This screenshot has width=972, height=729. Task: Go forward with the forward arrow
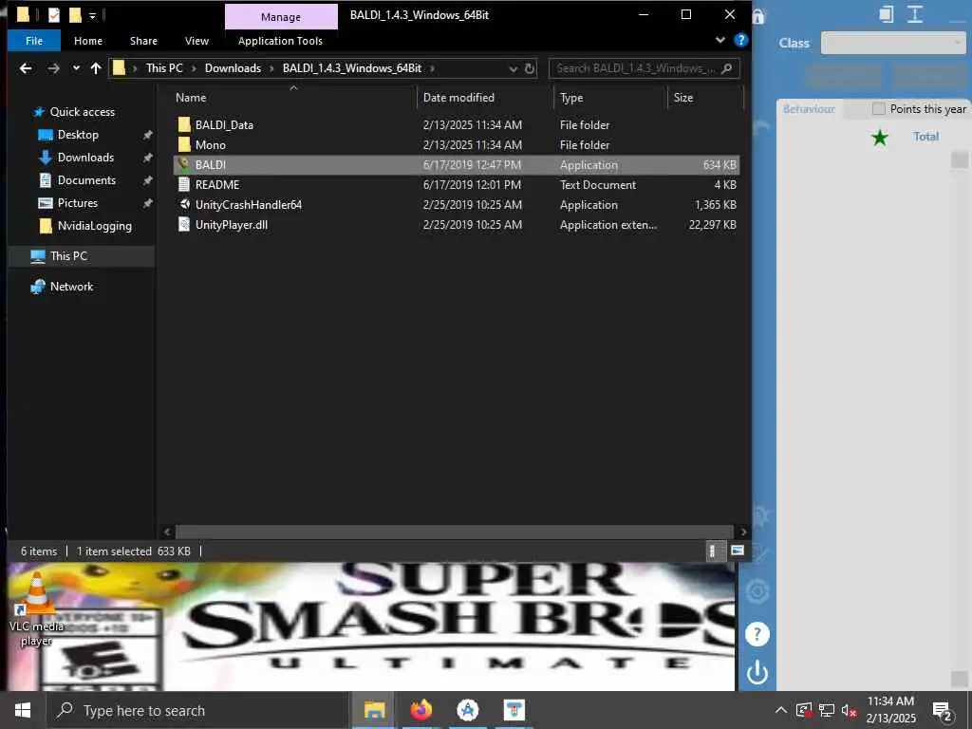click(x=53, y=68)
